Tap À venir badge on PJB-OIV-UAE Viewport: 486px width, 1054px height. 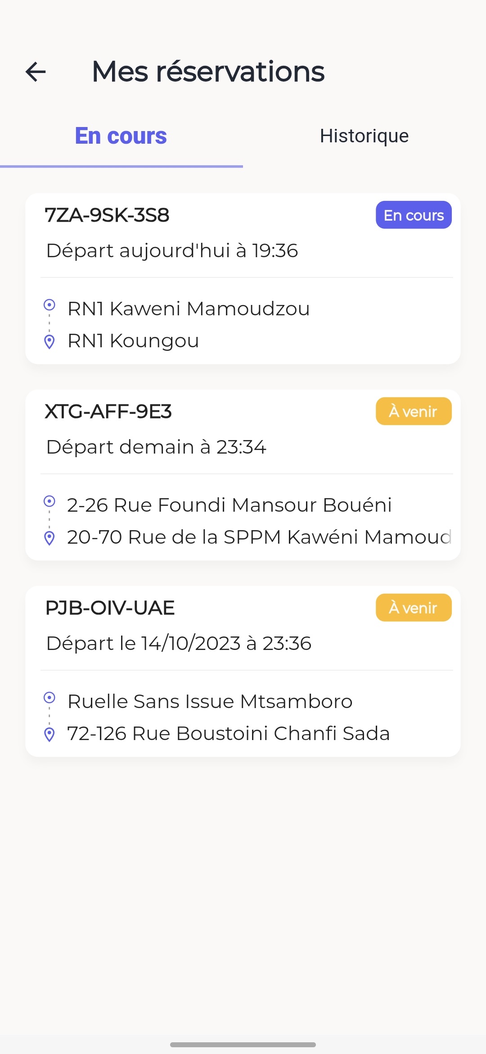tap(414, 608)
